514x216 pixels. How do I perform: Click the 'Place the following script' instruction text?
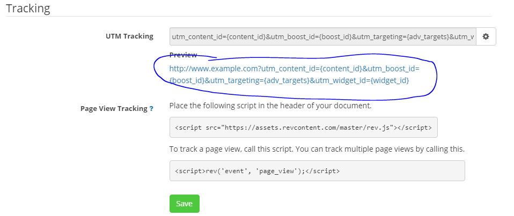coord(270,106)
